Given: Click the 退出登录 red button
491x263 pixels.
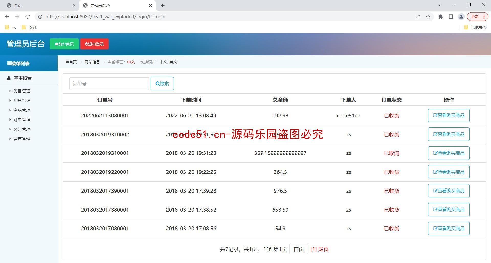Looking at the screenshot, I should pyautogui.click(x=94, y=44).
